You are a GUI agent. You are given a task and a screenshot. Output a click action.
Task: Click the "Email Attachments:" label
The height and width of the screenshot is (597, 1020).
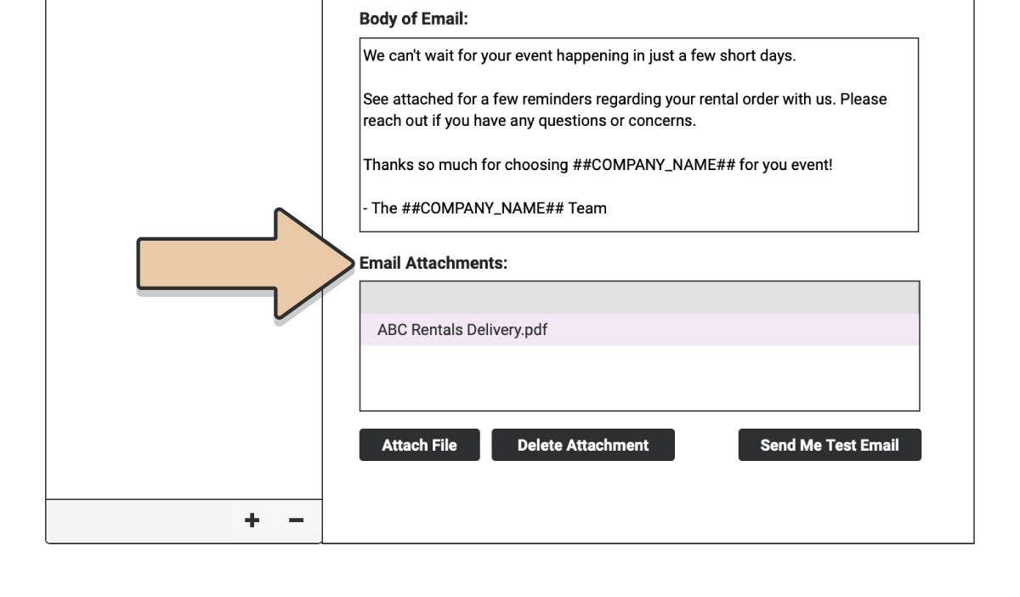(433, 264)
